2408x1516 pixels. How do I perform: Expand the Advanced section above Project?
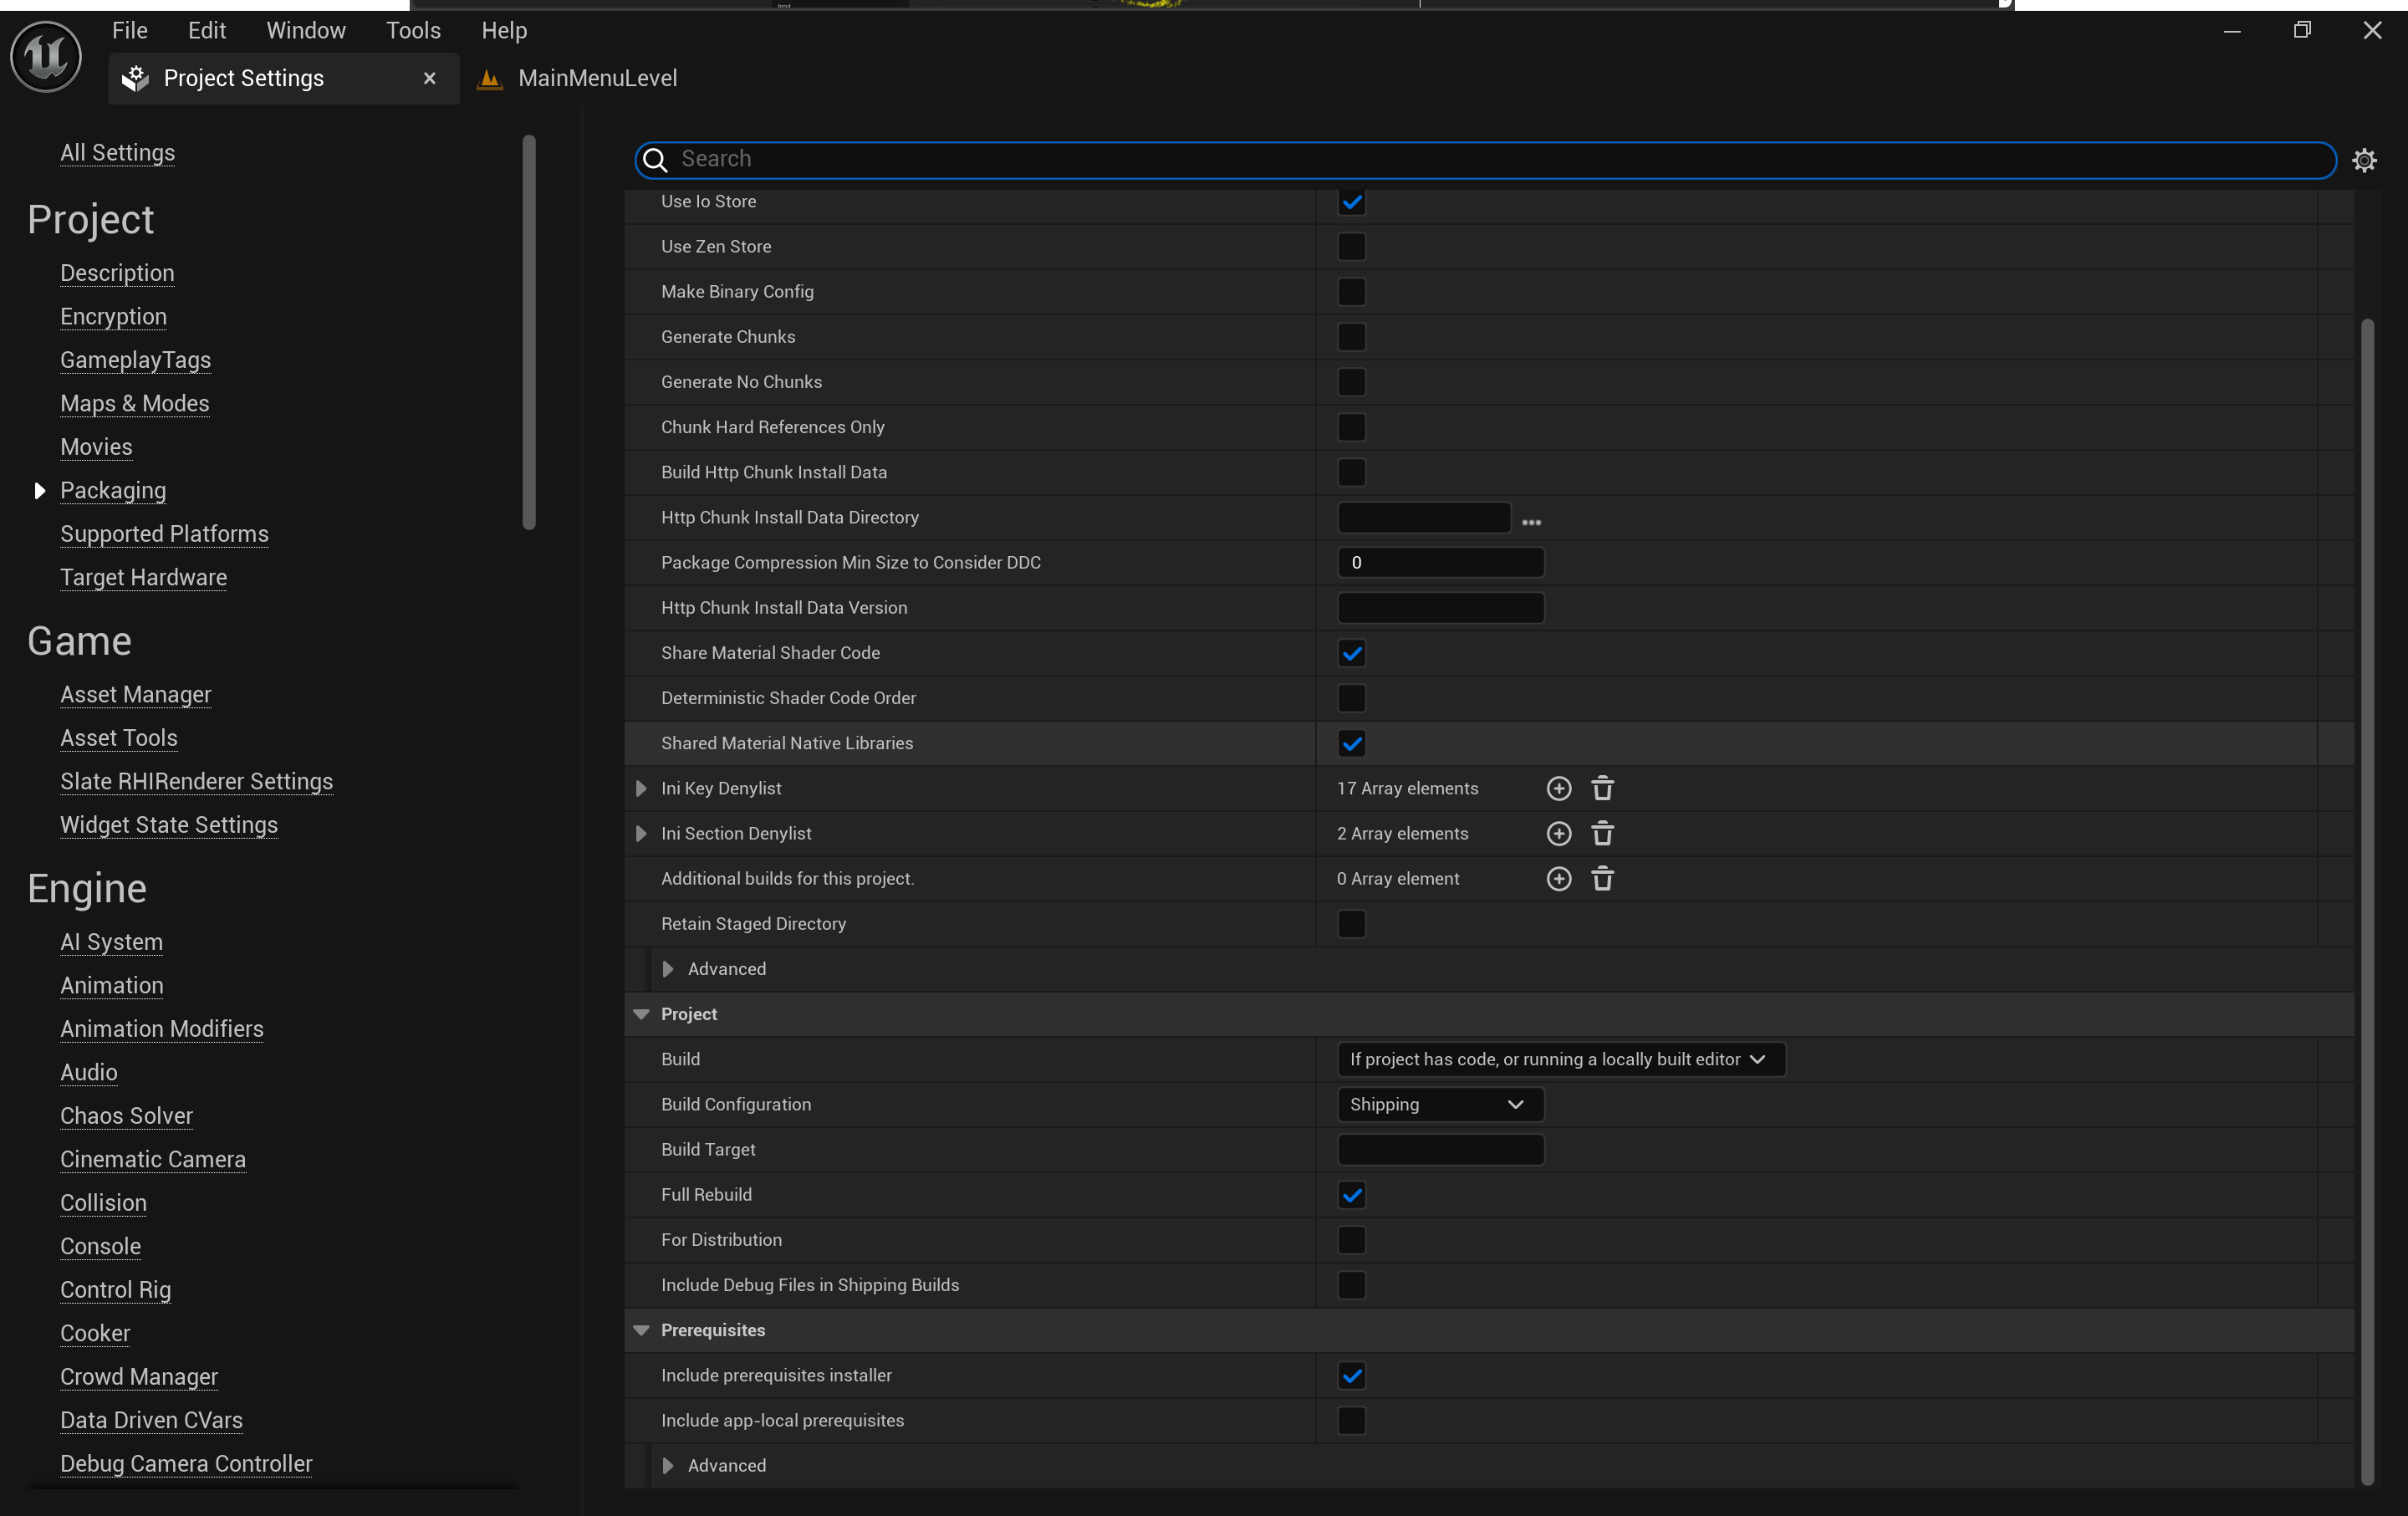coord(668,969)
